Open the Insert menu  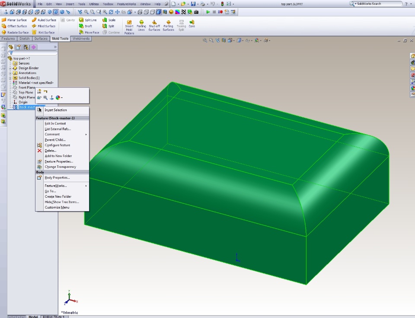[x=70, y=4]
